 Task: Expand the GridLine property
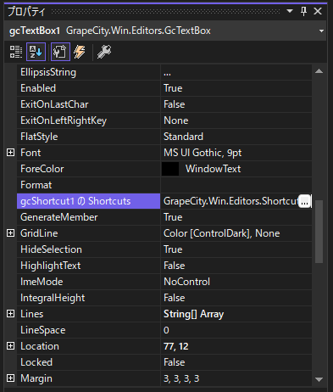tap(10, 233)
